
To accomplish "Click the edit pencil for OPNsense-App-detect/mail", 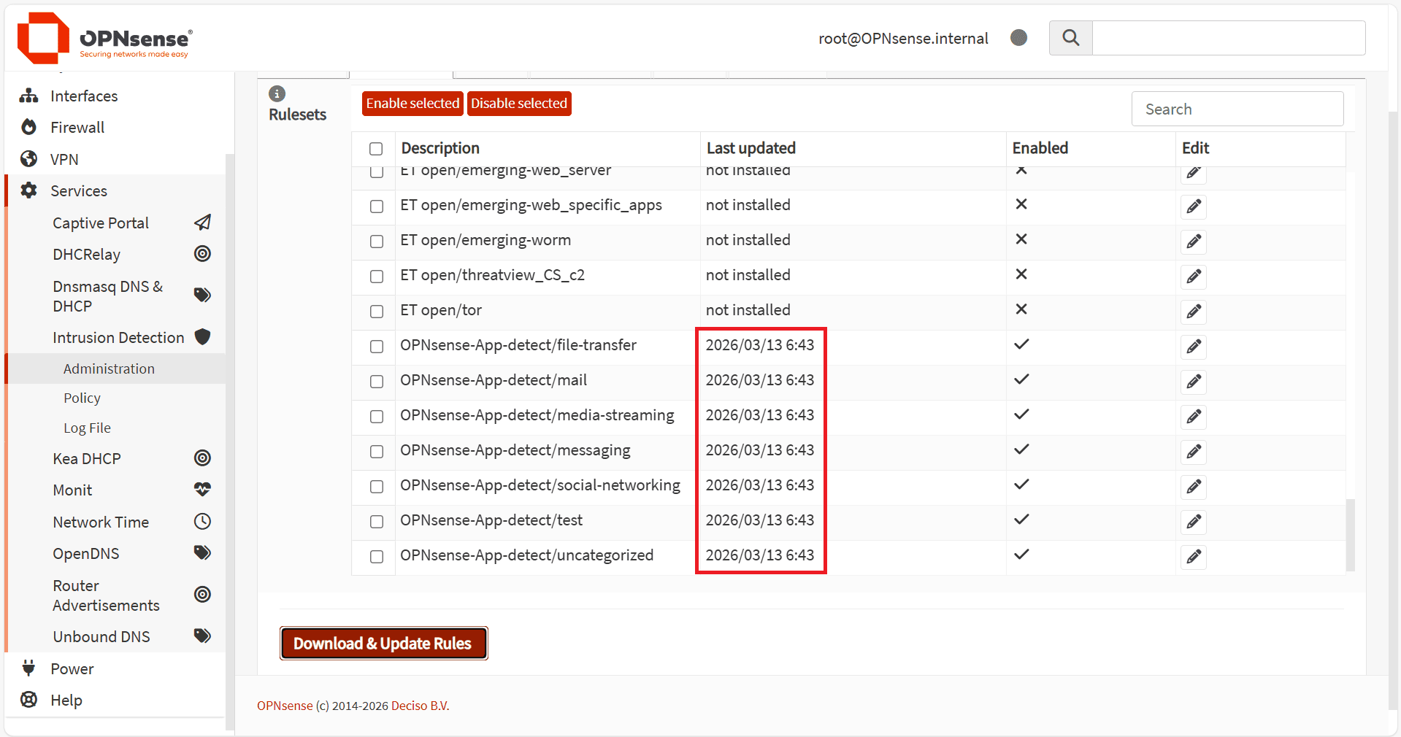I will click(1193, 382).
